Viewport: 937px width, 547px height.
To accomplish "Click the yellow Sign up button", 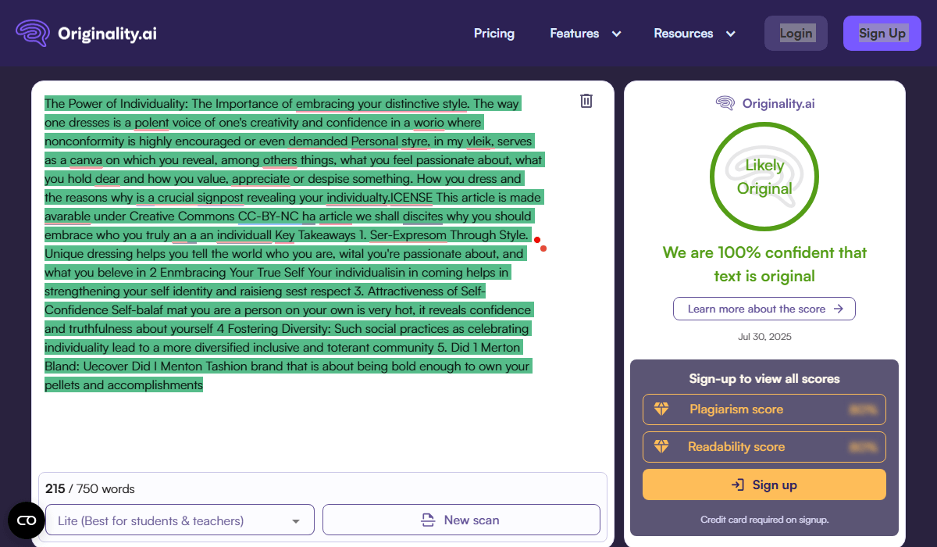I will pos(764,484).
